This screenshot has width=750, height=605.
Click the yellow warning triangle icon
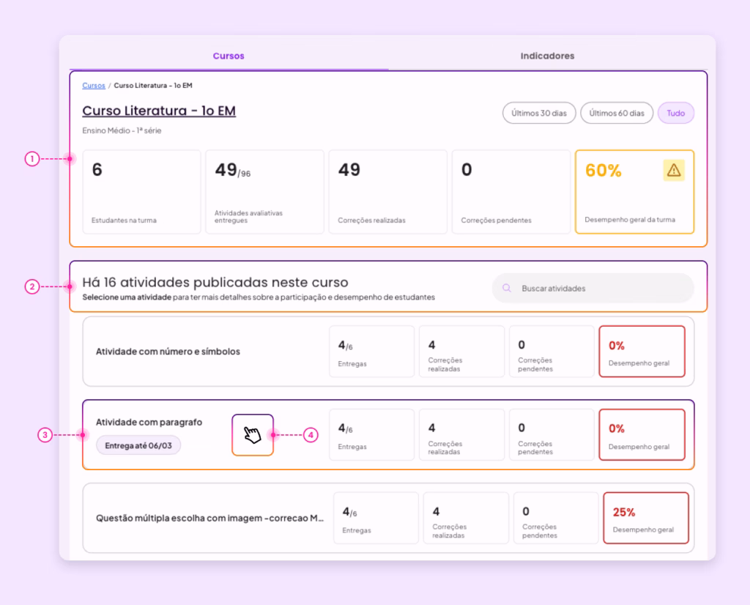click(674, 170)
